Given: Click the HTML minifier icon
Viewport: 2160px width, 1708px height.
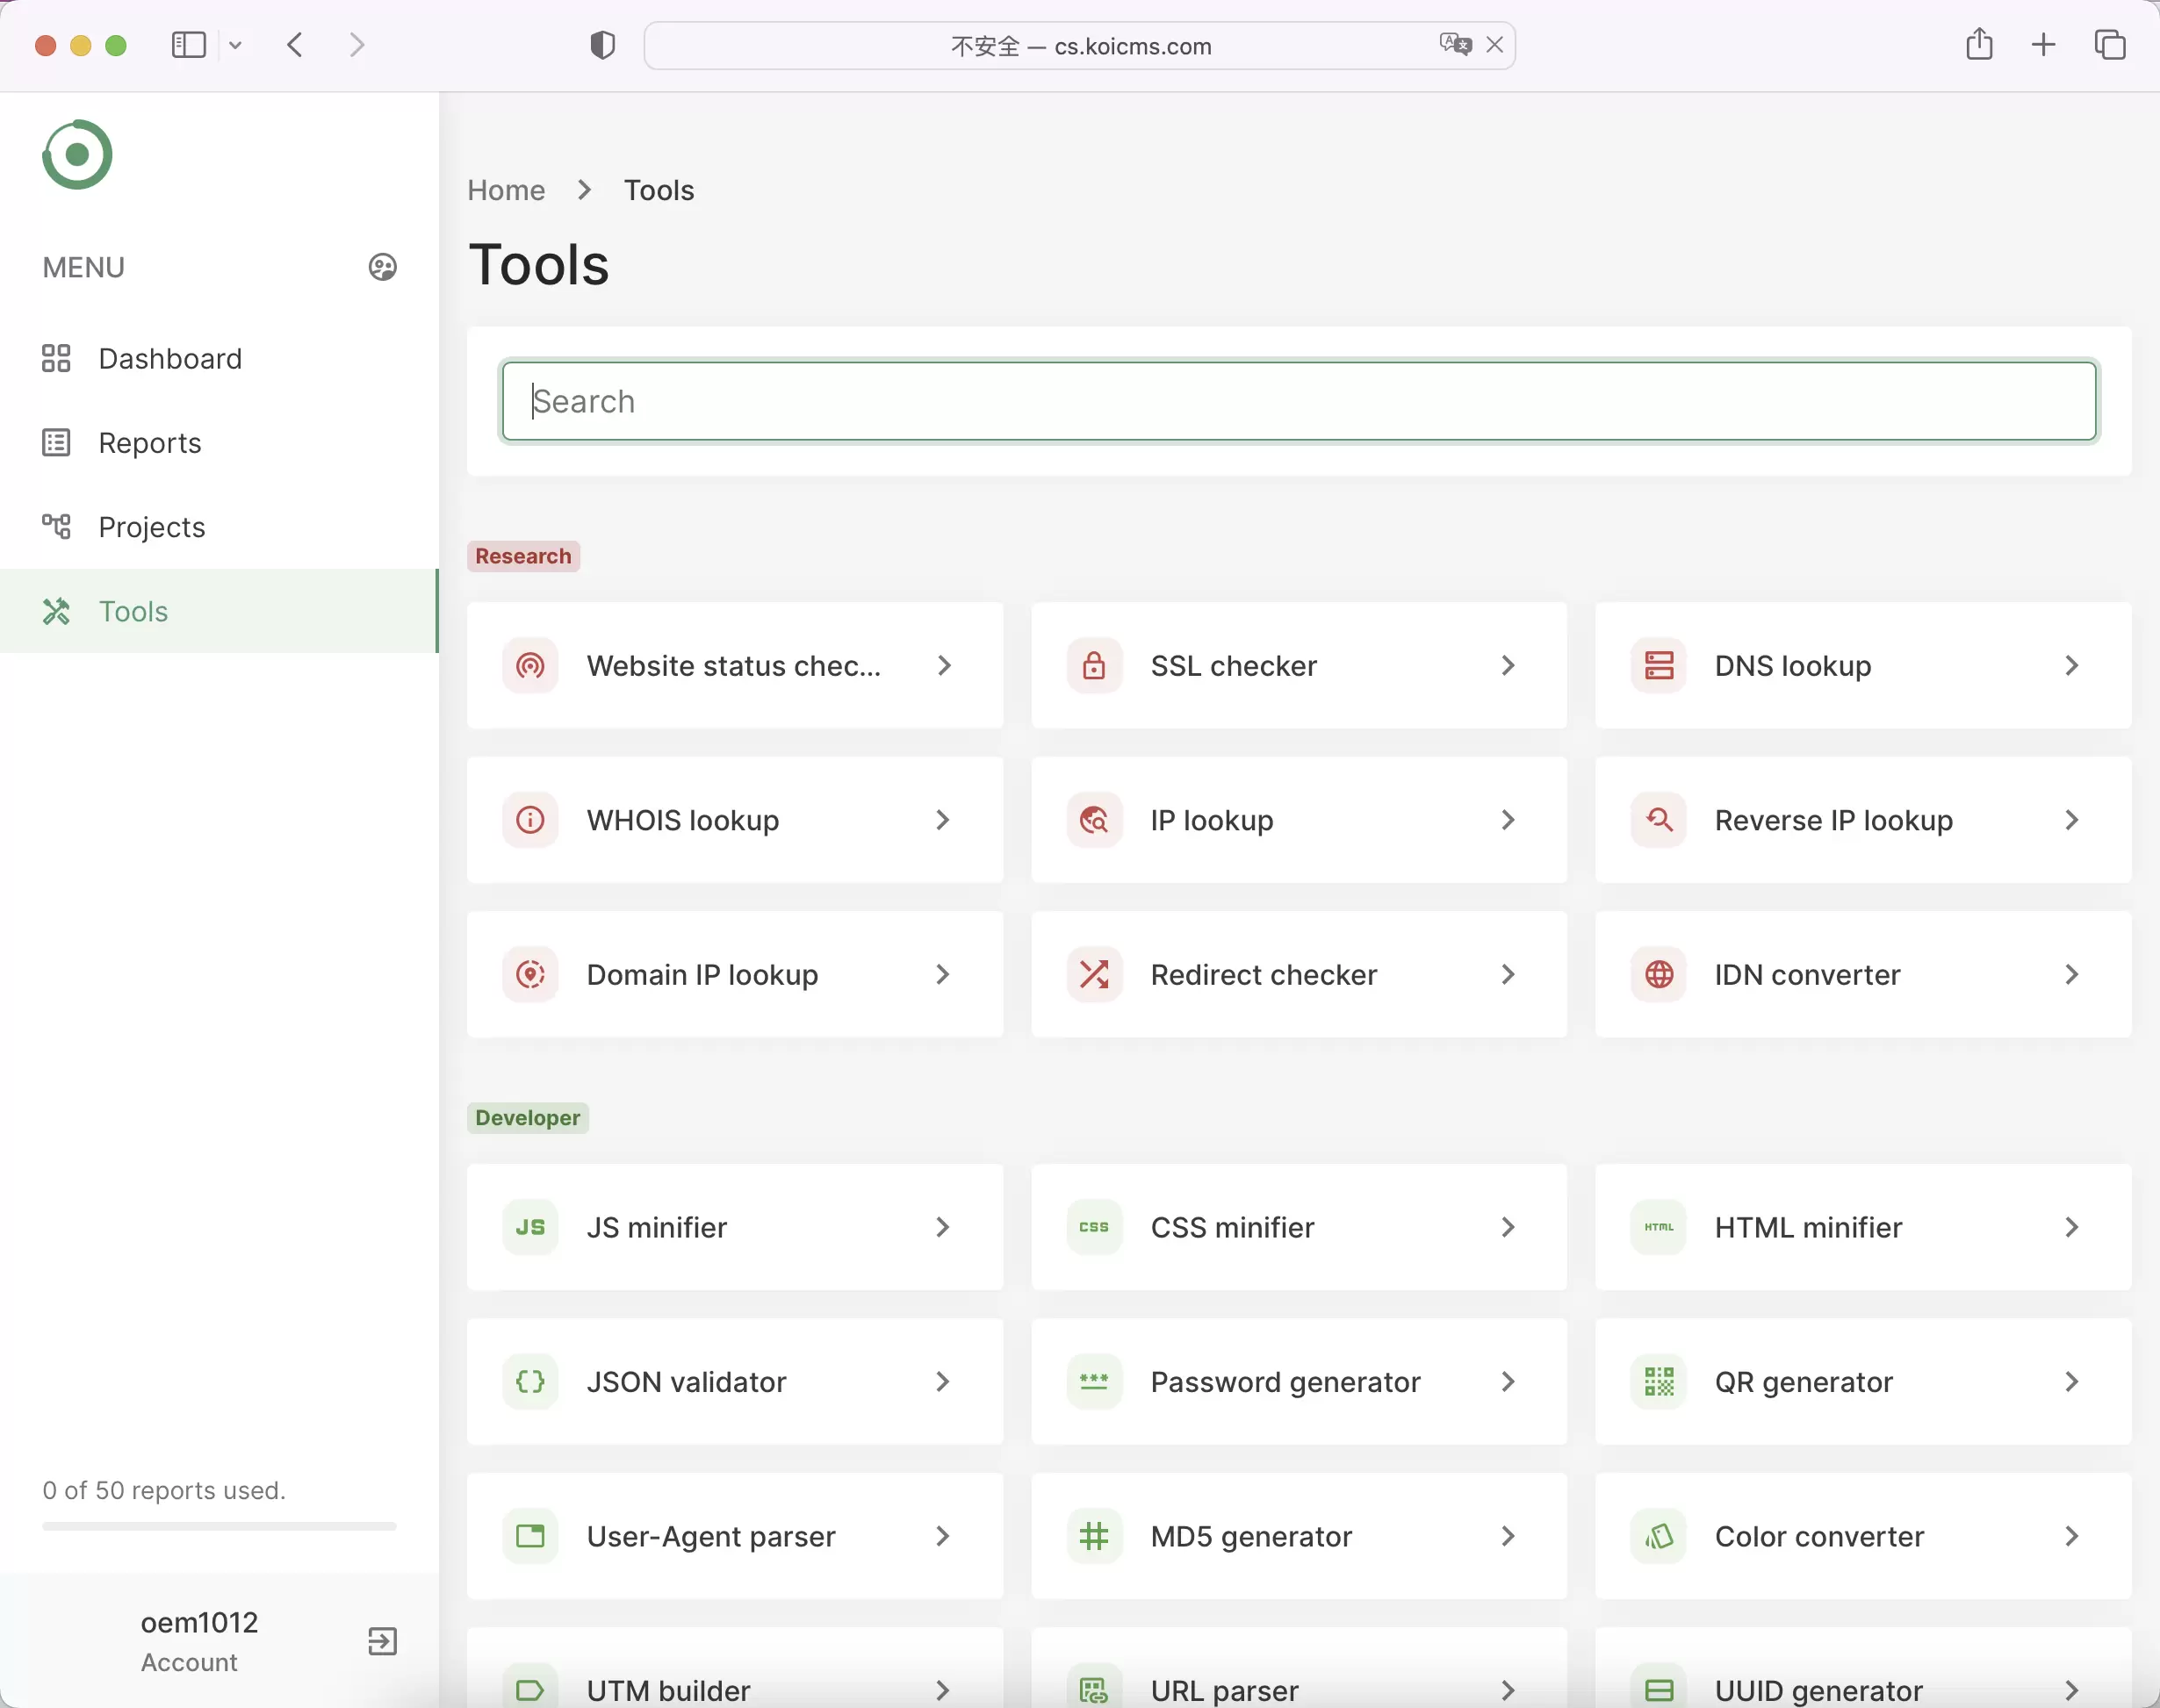Looking at the screenshot, I should click(x=1659, y=1227).
